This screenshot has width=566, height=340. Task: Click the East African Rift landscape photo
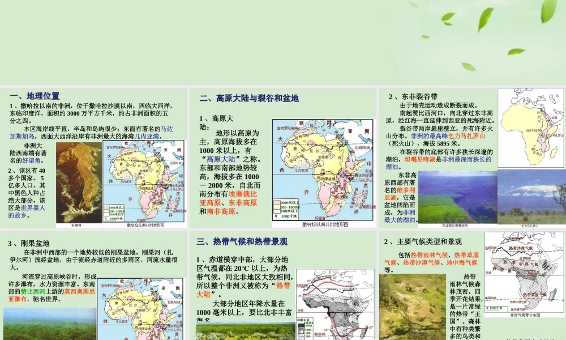[x=458, y=197]
